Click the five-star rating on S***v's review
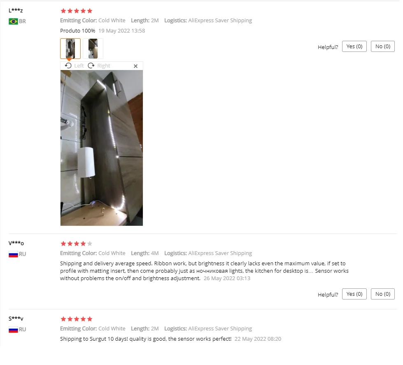The height and width of the screenshot is (365, 403). (x=76, y=319)
